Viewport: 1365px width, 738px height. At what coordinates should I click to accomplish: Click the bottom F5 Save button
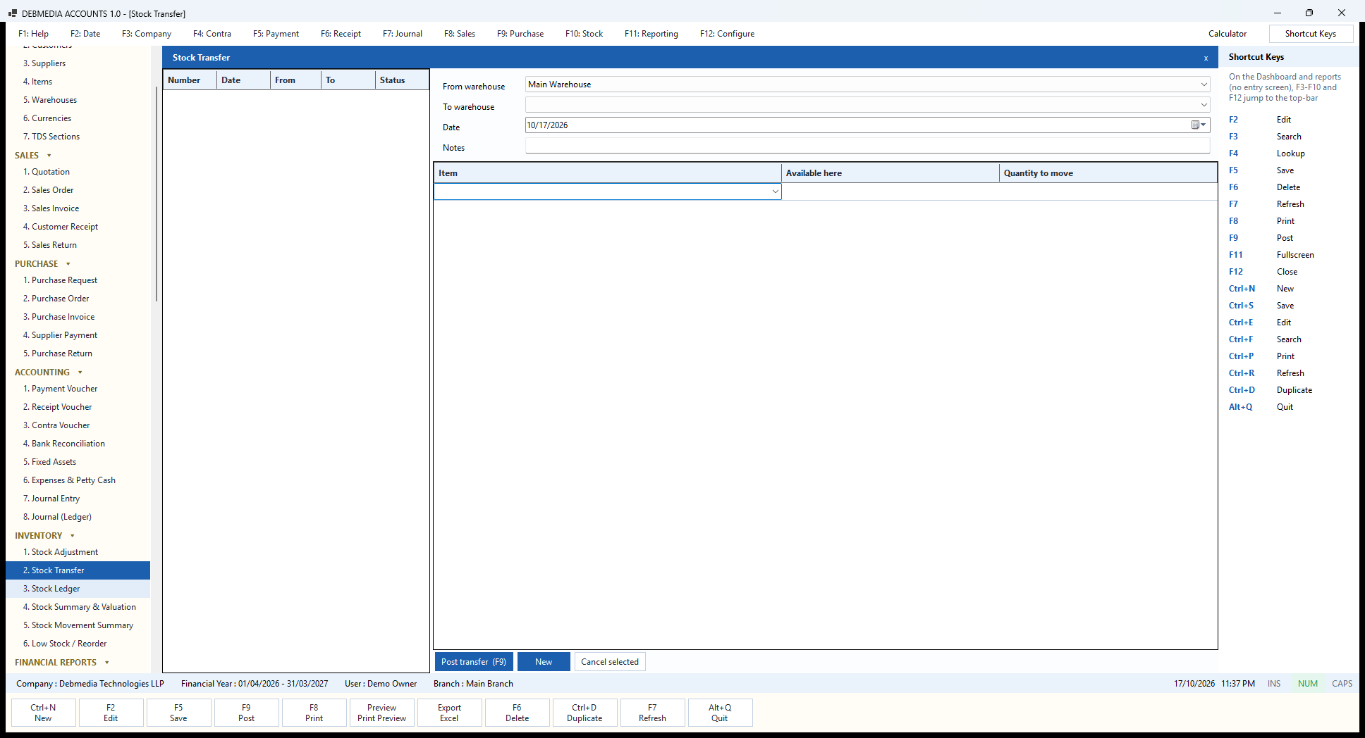coord(178,713)
